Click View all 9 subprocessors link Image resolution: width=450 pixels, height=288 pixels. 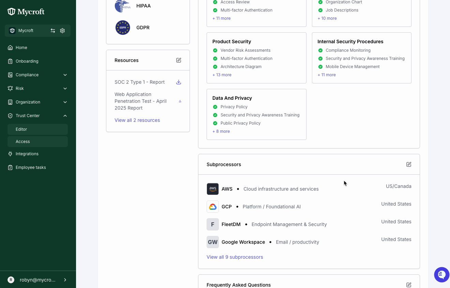235,257
